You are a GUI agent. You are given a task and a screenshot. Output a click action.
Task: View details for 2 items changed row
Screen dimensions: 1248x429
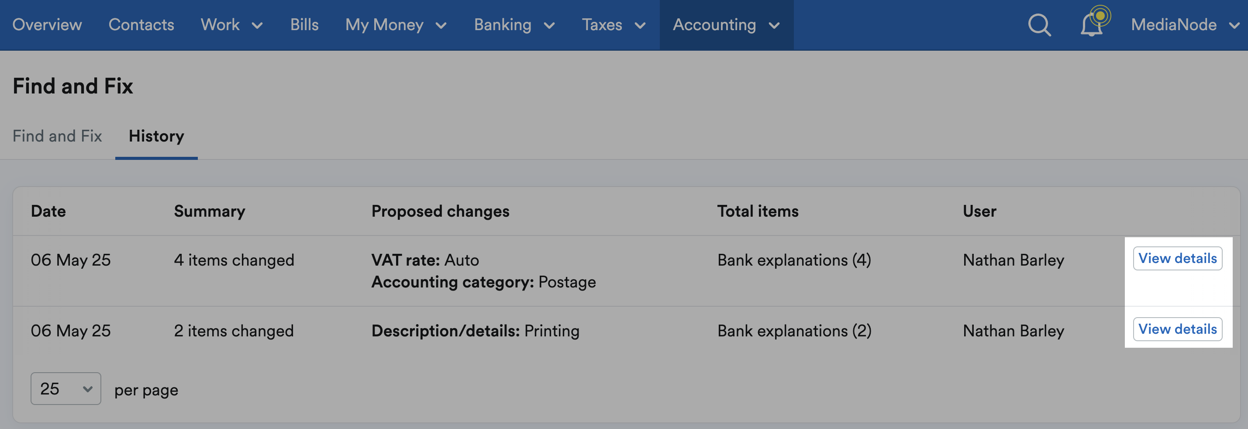pos(1177,329)
